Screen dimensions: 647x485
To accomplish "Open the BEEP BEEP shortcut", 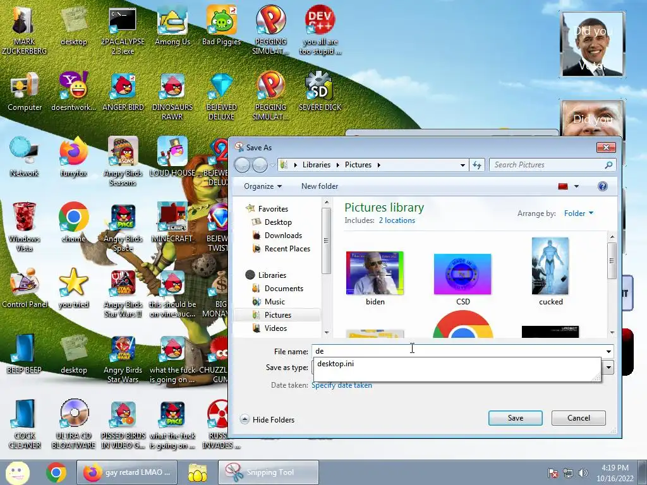I will tap(25, 354).
